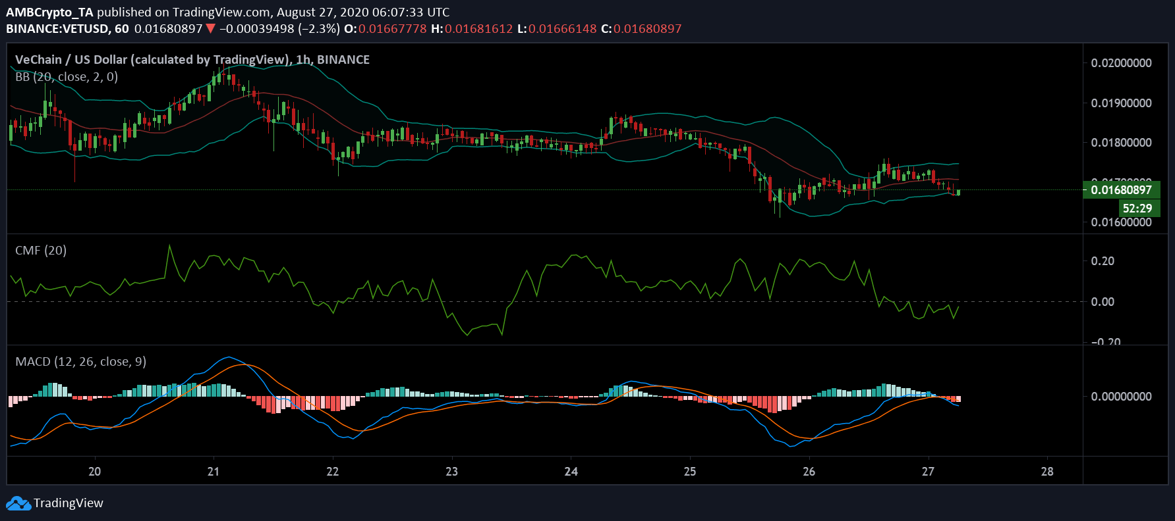Click the AMBCrypto_TA author name
The image size is (1175, 521).
49,12
